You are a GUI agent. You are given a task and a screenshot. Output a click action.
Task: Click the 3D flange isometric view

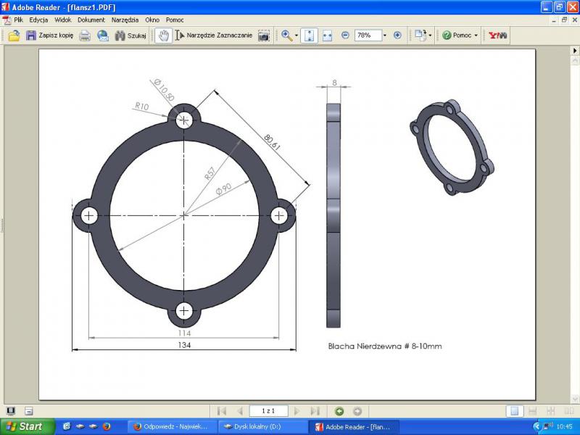[452, 147]
